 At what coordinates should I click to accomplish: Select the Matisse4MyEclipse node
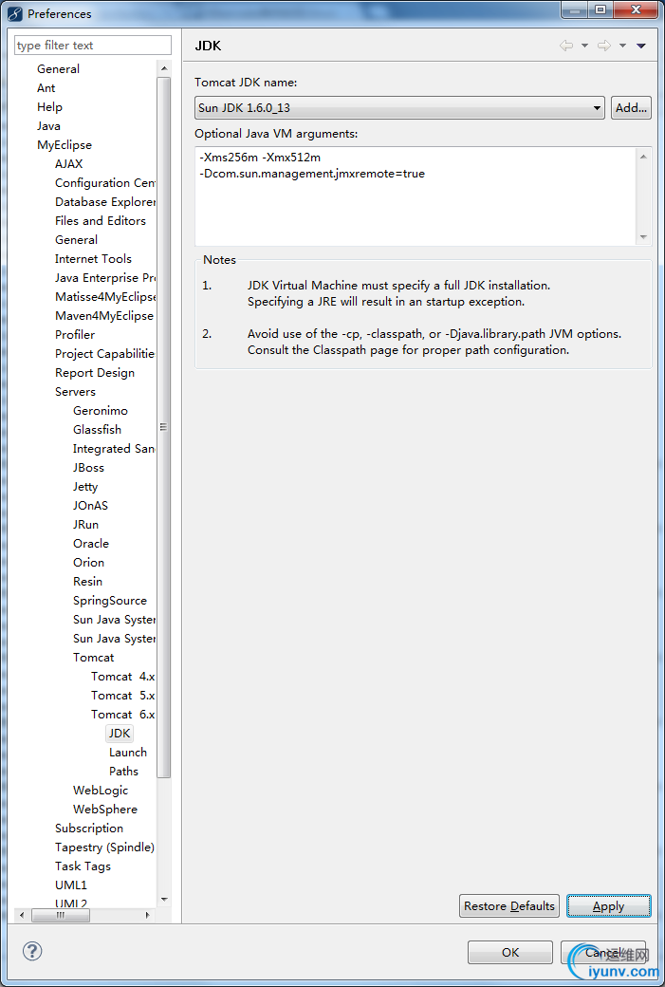(105, 296)
